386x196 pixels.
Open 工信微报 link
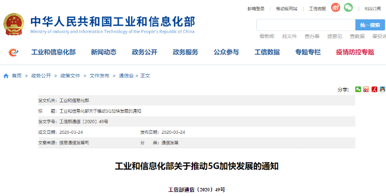(x=318, y=9)
